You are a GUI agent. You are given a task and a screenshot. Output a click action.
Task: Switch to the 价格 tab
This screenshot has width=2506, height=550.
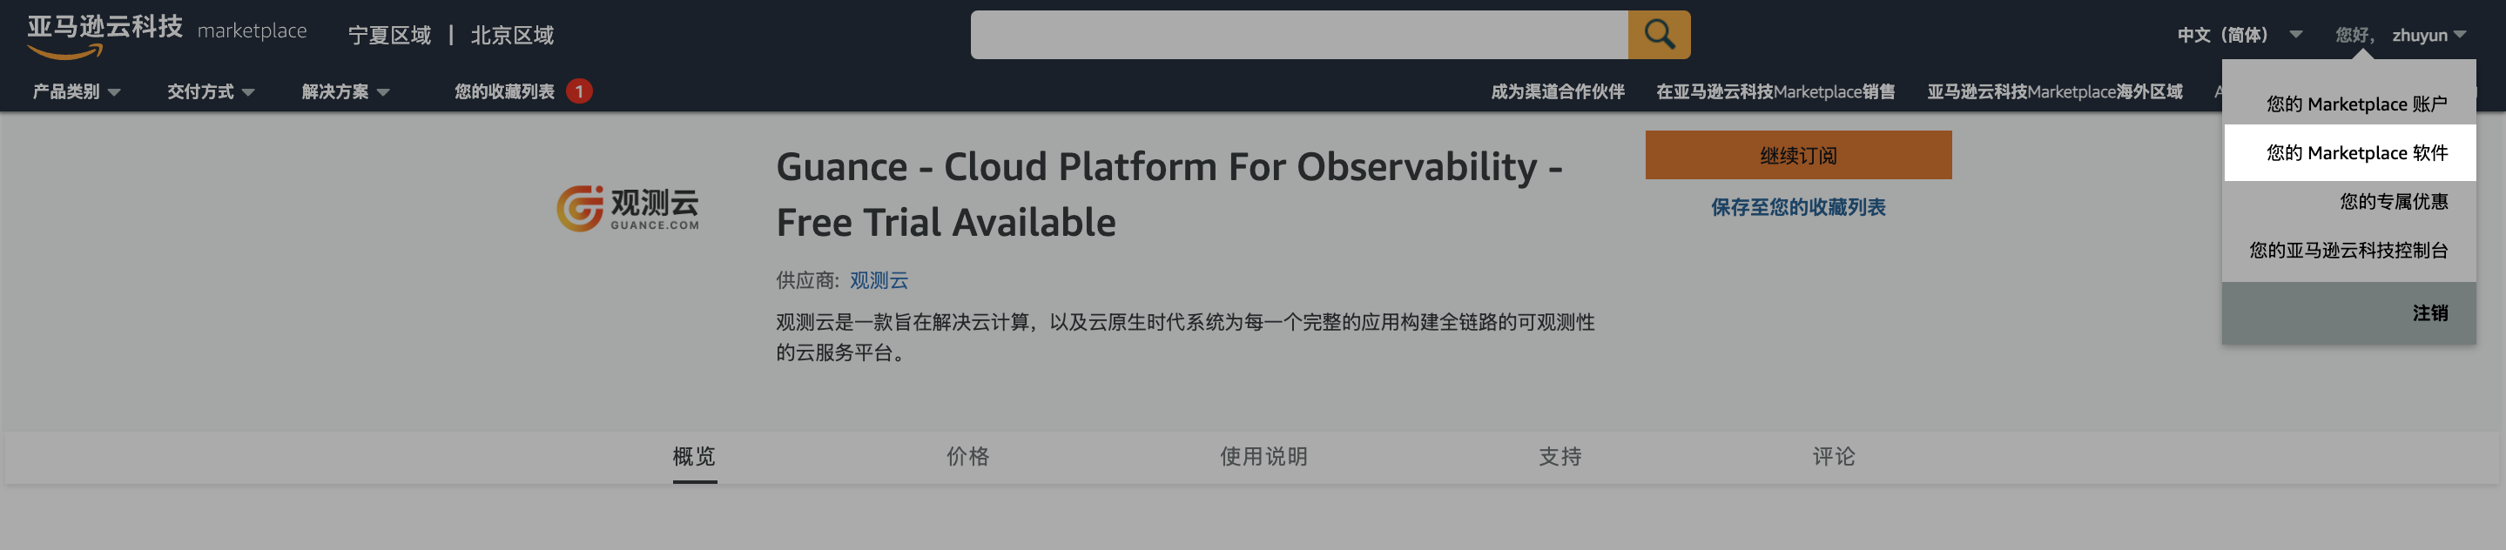pos(967,456)
